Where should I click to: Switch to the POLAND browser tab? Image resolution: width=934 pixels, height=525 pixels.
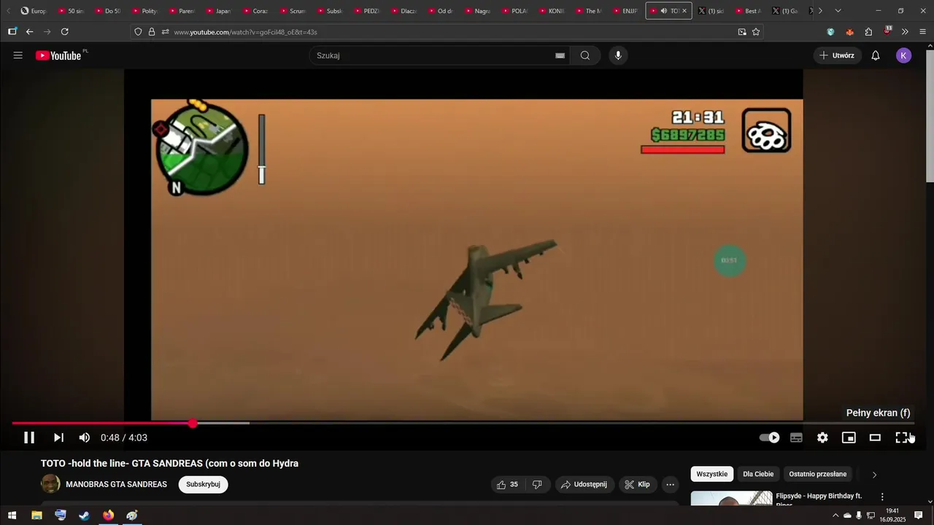(513, 11)
